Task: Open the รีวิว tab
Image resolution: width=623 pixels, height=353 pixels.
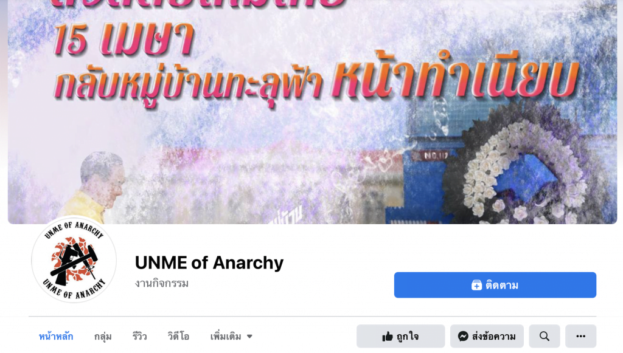Action: pyautogui.click(x=139, y=337)
